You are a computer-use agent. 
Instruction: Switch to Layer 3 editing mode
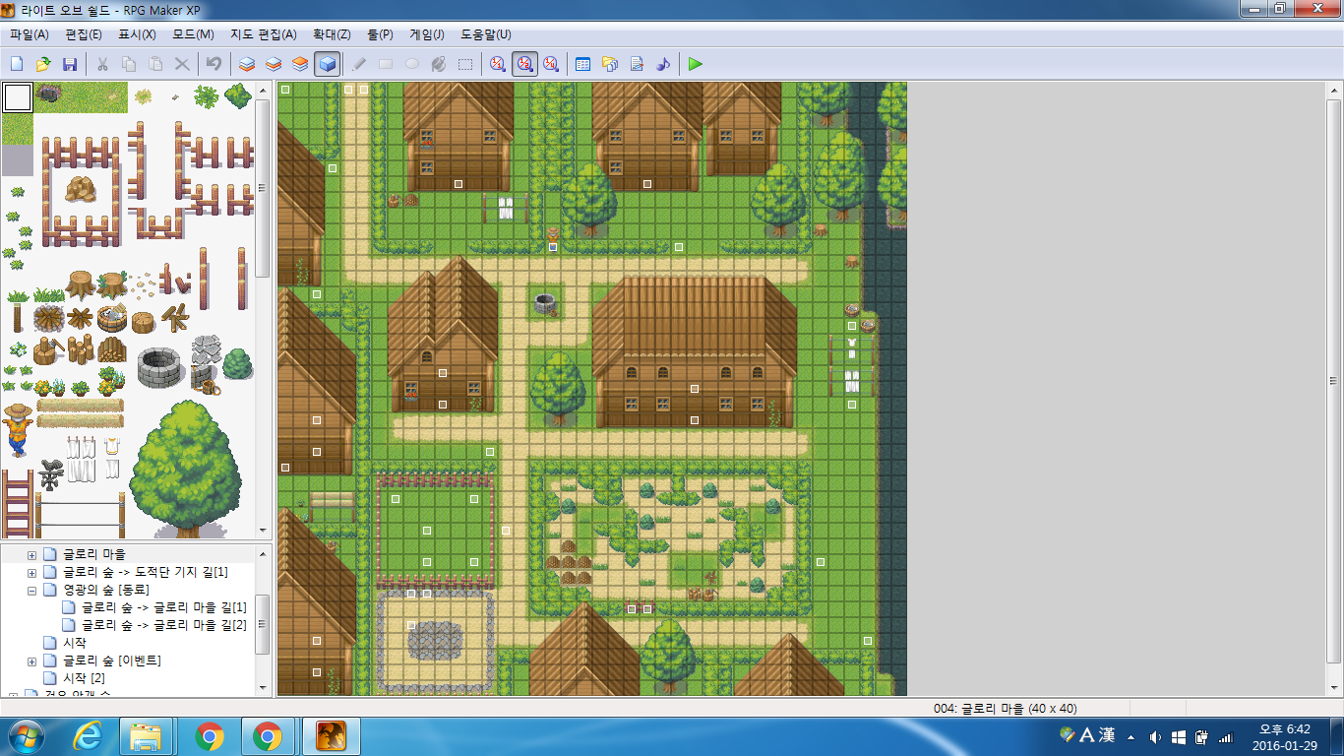click(300, 64)
